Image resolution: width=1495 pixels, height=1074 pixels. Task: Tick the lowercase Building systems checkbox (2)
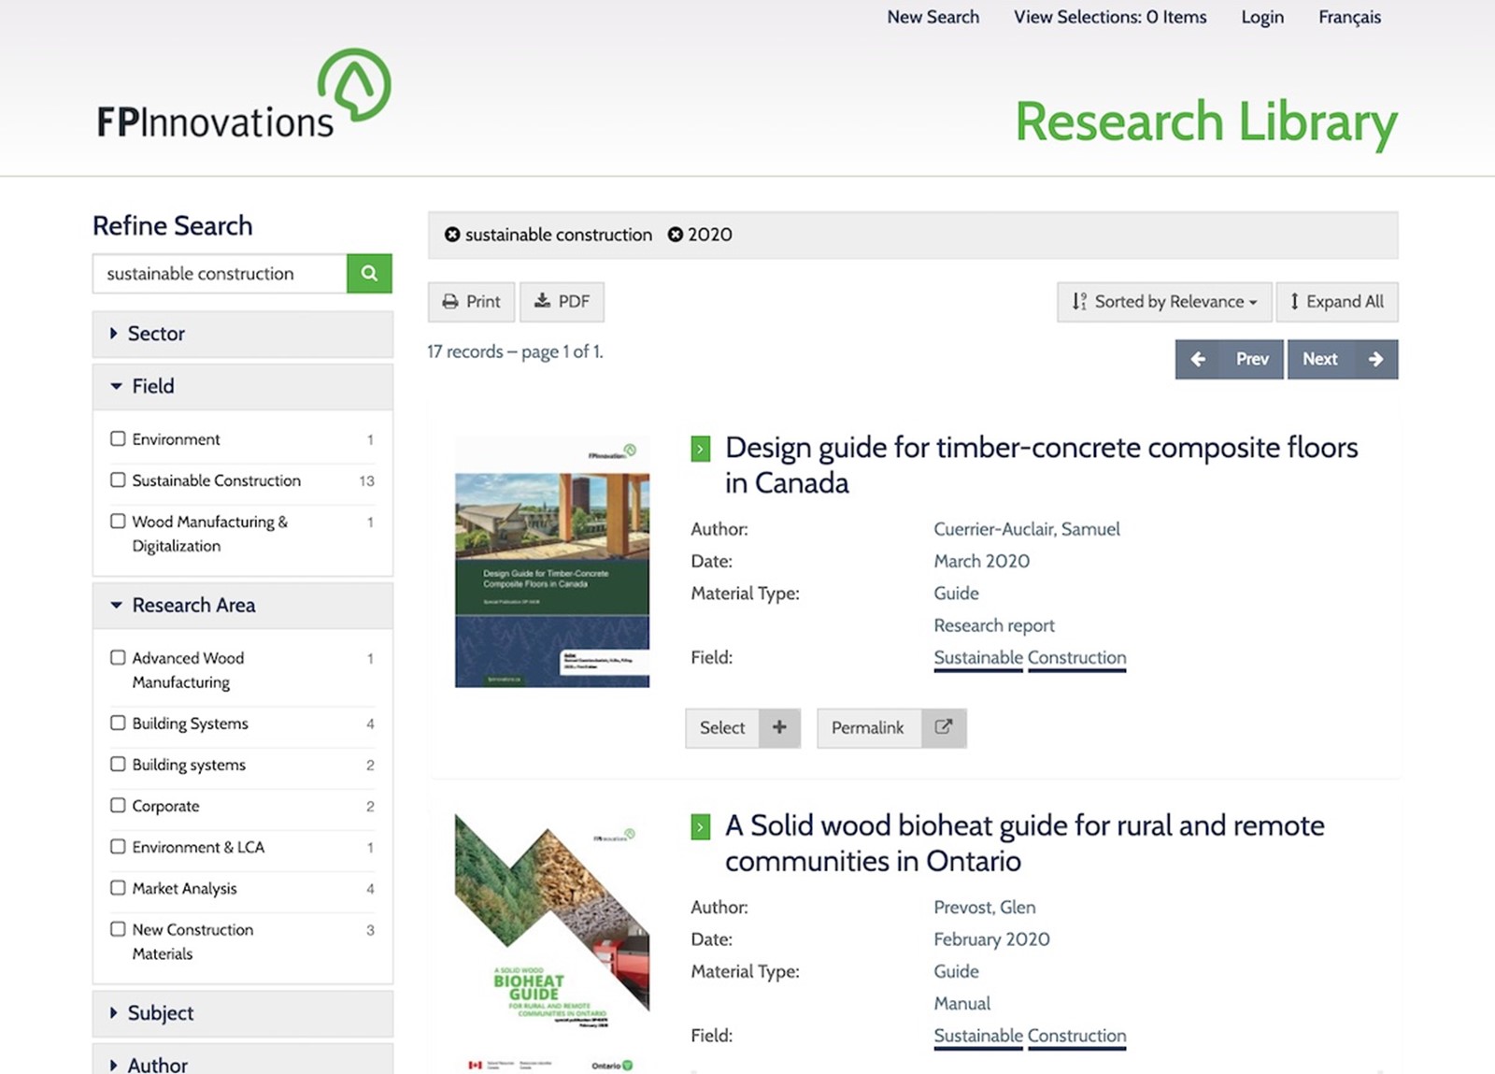118,764
